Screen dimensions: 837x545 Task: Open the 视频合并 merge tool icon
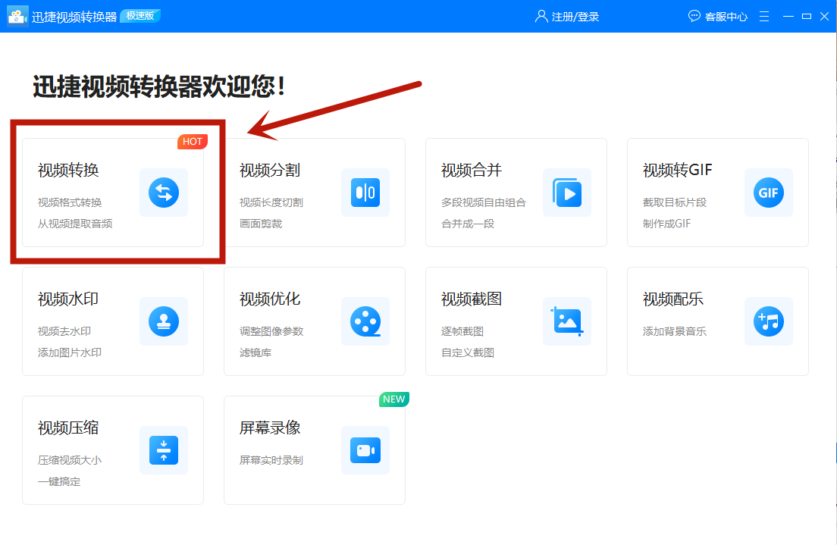click(566, 193)
